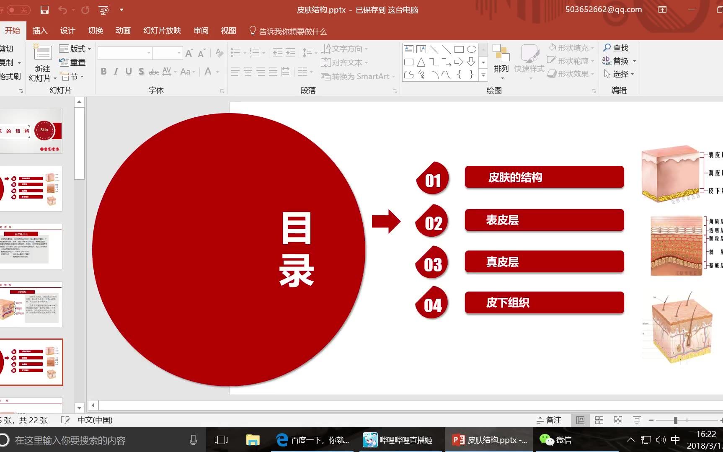This screenshot has height=452, width=723.
Task: Open font name combo box dropdown
Action: [x=149, y=53]
